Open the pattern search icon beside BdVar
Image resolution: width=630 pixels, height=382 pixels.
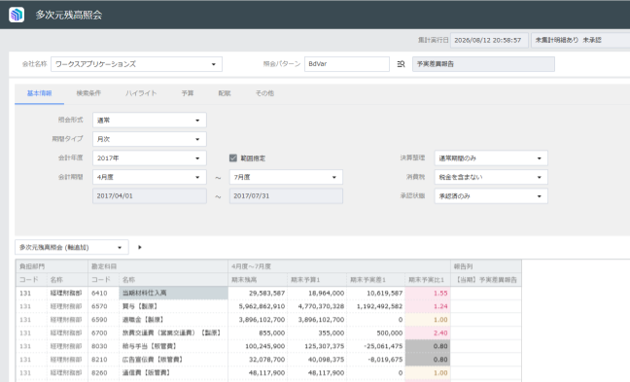[401, 64]
